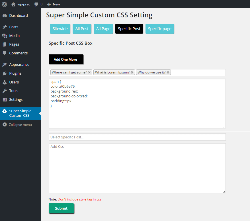The image size is (250, 221).
Task: Remove the 'Why do we use it?' tag
Action: 168,72
